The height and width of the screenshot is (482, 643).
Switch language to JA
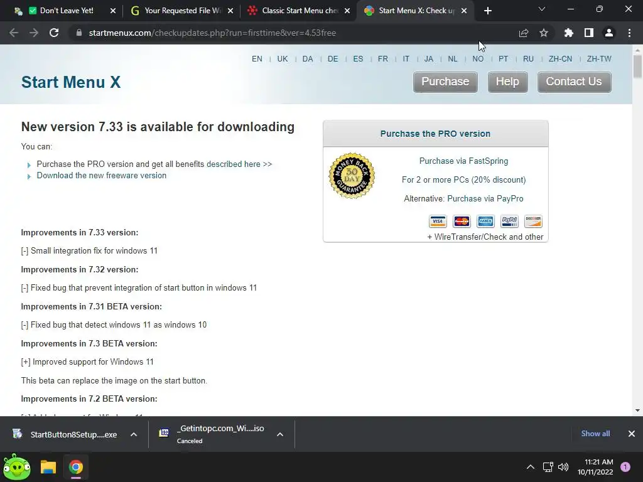[428, 58]
